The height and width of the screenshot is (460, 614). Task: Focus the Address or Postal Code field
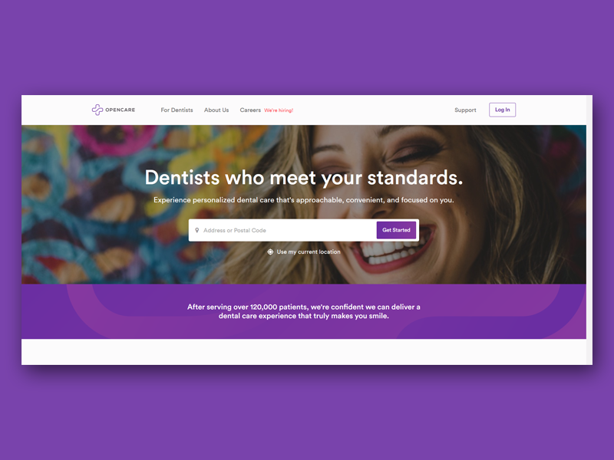point(282,230)
